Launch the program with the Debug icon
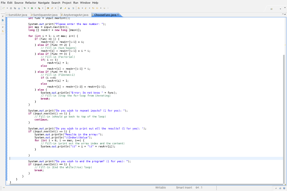 click(25, 8)
